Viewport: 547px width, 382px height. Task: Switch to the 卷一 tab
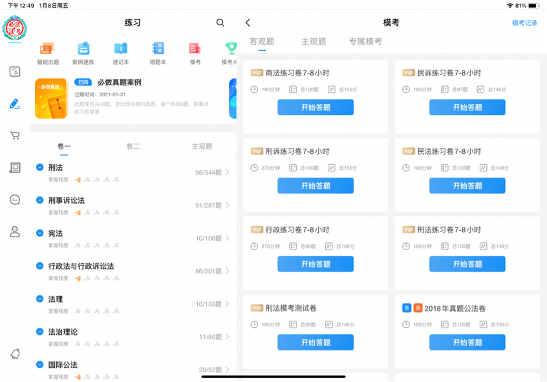tap(64, 146)
